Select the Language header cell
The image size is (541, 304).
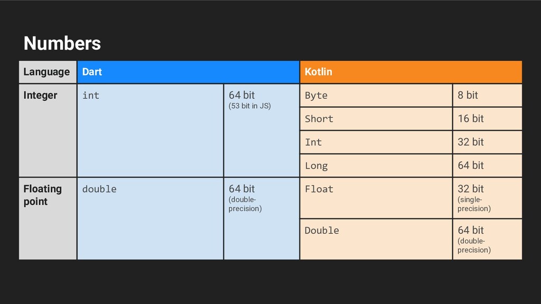click(x=47, y=72)
